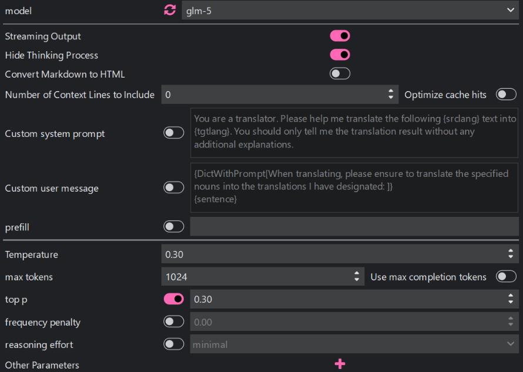Click the frequency penalty field showing 0.00
Image resolution: width=523 pixels, height=372 pixels.
click(x=354, y=321)
